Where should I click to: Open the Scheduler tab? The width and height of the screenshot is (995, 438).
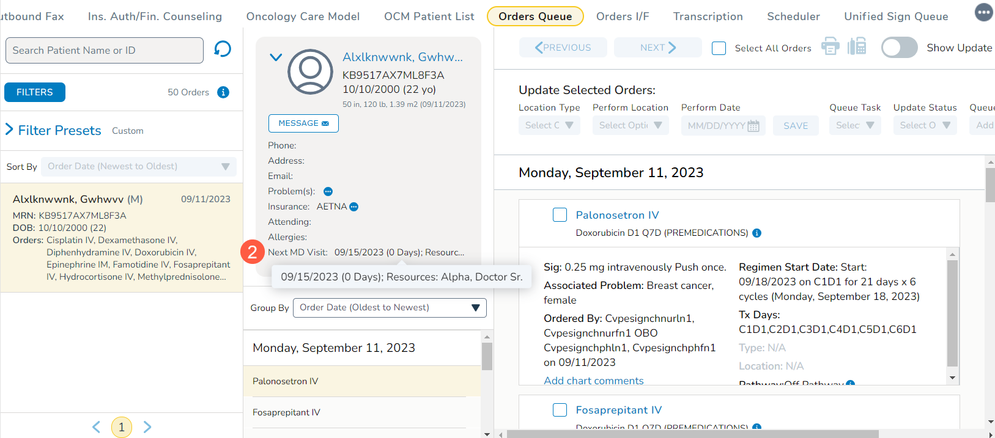click(793, 16)
